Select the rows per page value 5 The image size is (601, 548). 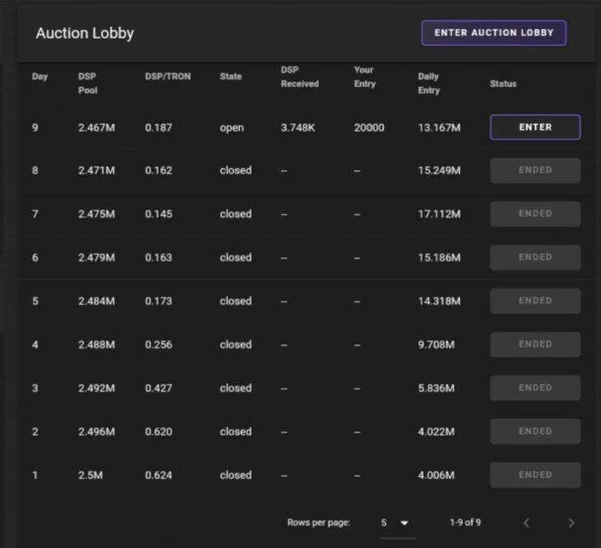tap(384, 523)
